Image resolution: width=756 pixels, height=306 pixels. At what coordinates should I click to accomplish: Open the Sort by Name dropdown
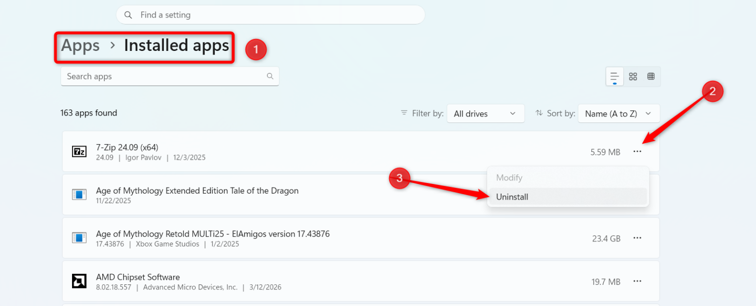pyautogui.click(x=619, y=113)
